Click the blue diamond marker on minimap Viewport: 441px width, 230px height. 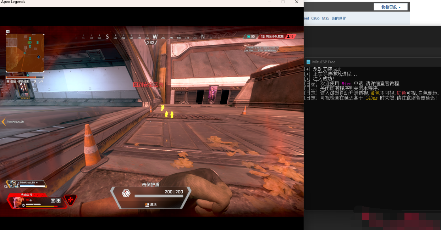(38, 57)
